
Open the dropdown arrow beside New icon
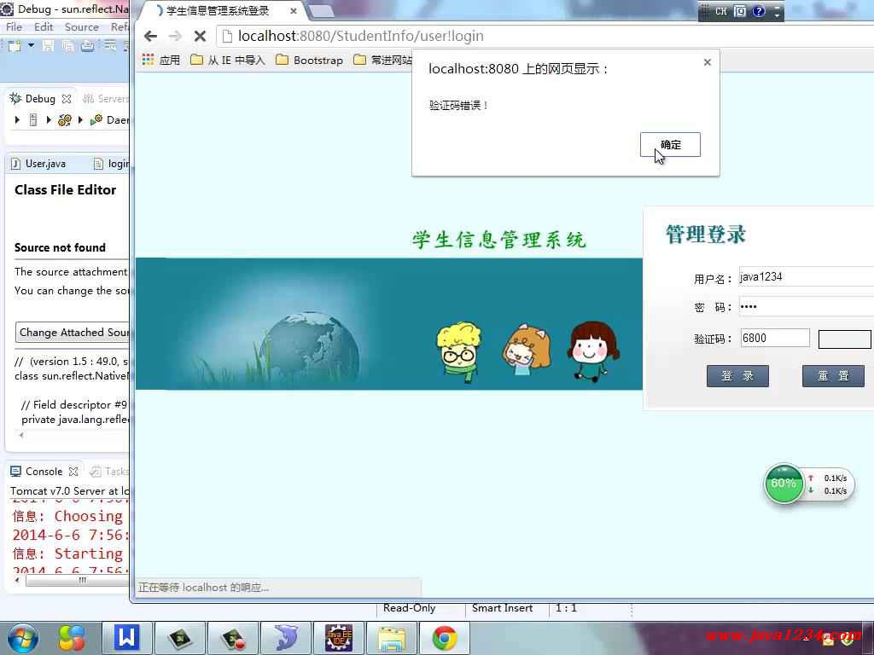coord(31,46)
